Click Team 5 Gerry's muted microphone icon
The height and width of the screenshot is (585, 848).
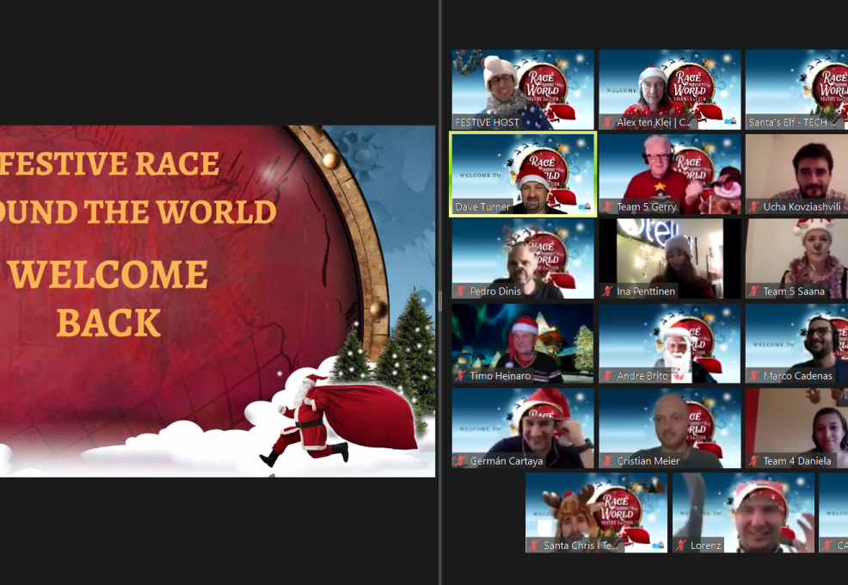click(608, 207)
